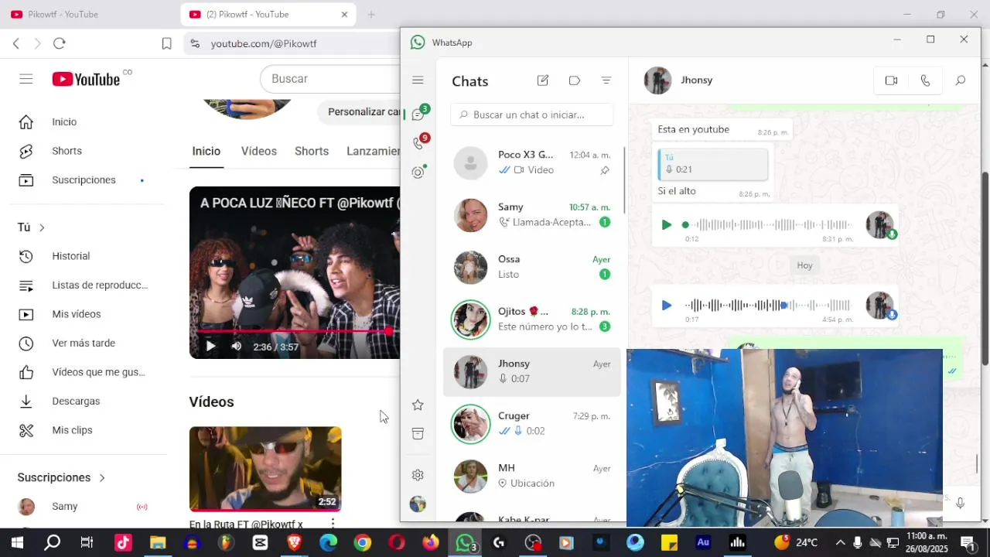Start a voice call with Jhonsy
This screenshot has width=990, height=557.
(x=925, y=80)
